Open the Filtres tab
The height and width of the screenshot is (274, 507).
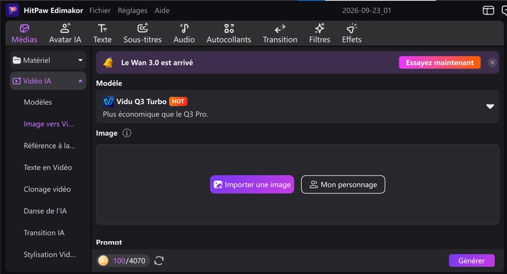coord(319,34)
